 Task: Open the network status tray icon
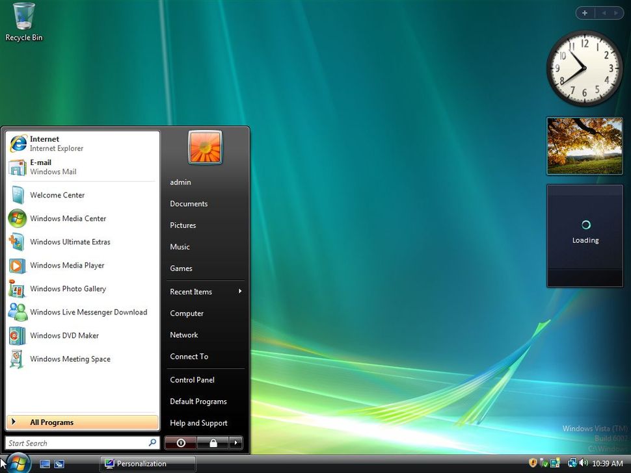click(x=570, y=463)
